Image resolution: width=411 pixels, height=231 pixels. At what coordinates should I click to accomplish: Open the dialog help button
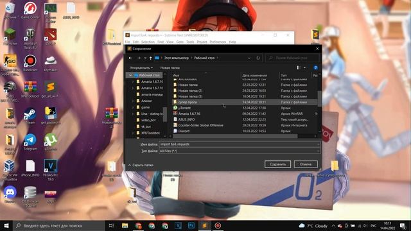click(315, 67)
